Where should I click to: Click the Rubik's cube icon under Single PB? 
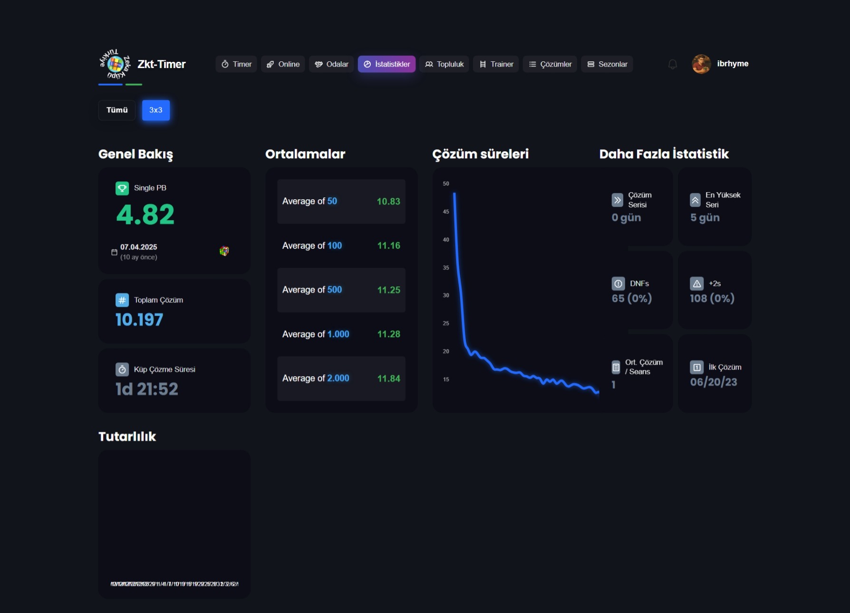pos(224,251)
